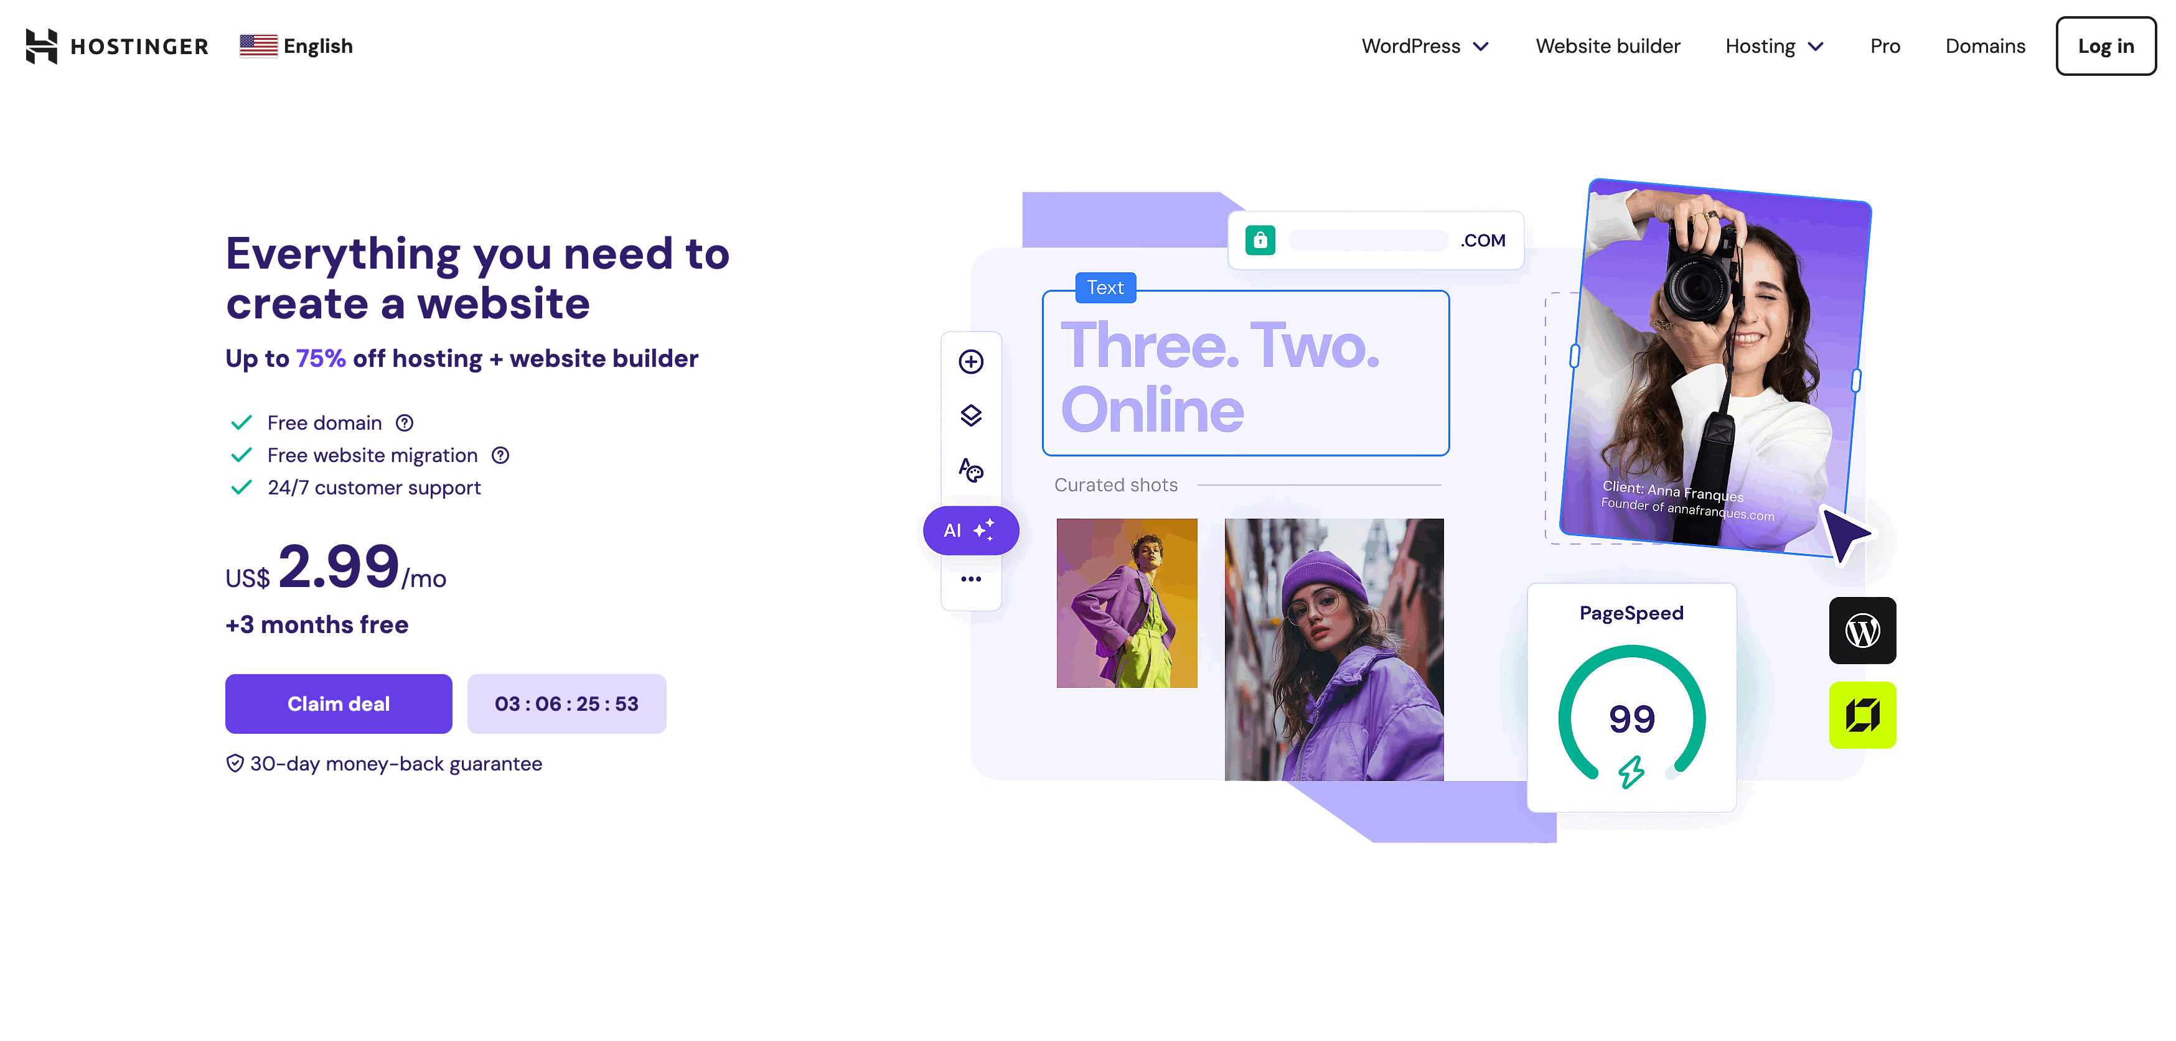Click the text style palette icon

[x=970, y=470]
